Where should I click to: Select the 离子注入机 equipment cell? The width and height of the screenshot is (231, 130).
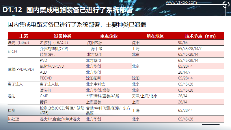pyautogui.click(x=49, y=84)
